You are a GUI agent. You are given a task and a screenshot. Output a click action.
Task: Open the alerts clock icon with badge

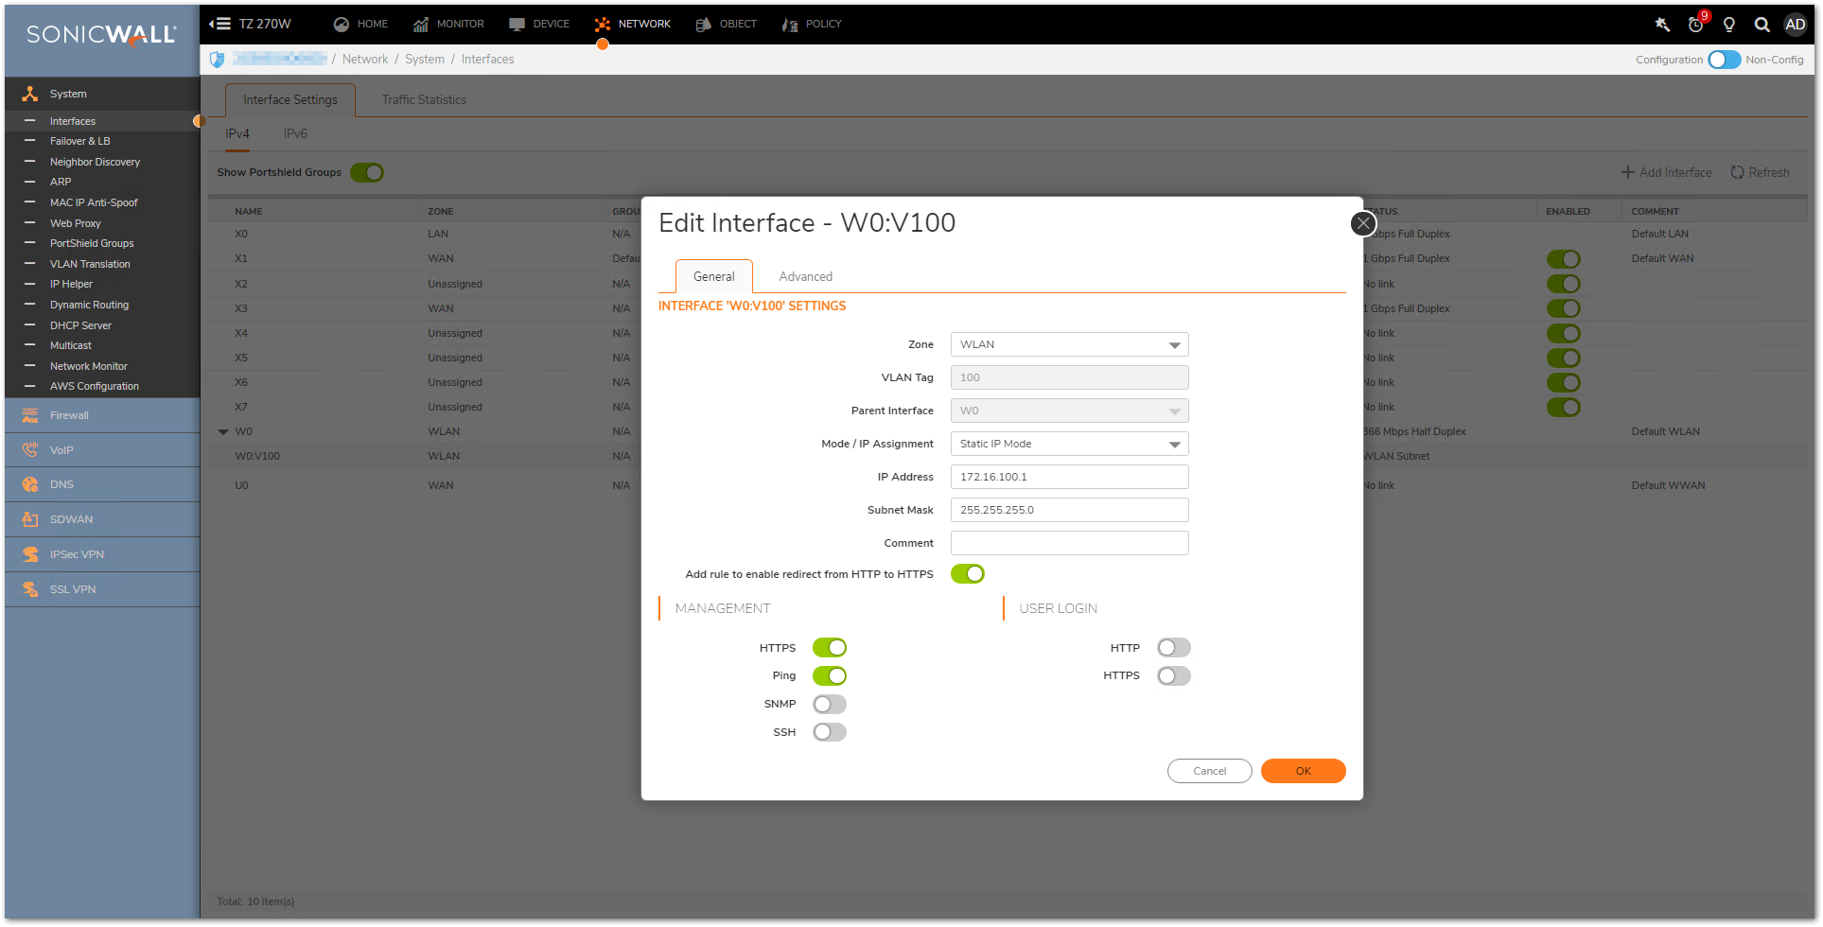click(1696, 25)
